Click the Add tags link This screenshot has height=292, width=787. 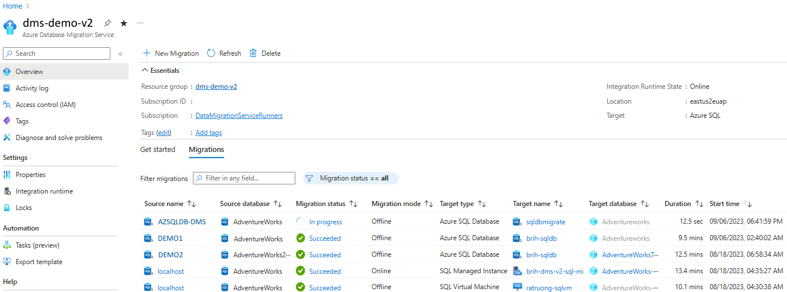(209, 133)
